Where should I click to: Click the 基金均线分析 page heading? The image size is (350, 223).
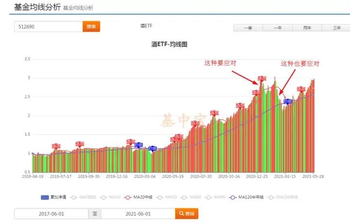37,7
